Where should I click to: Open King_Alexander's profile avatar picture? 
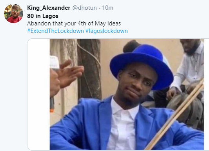pos(13,13)
